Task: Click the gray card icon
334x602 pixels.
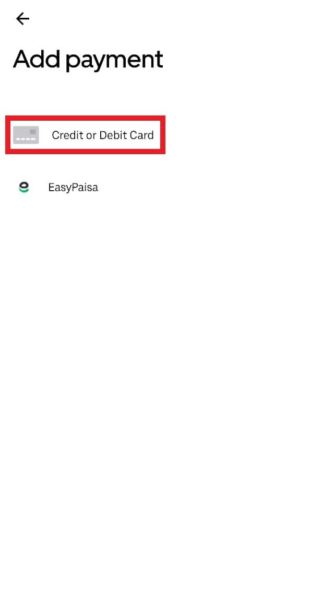Action: point(26,135)
